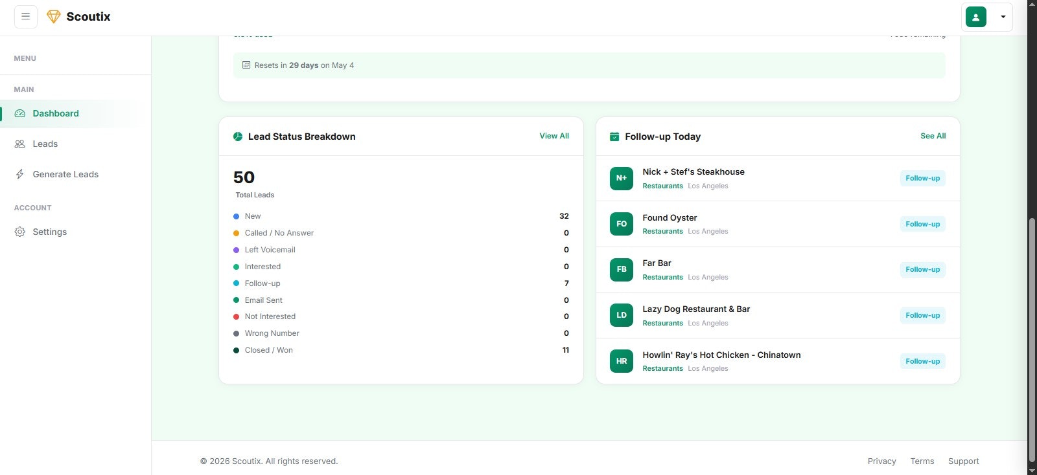Viewport: 1037px width, 475px height.
Task: Select the Email Sent status label
Action: click(x=263, y=300)
